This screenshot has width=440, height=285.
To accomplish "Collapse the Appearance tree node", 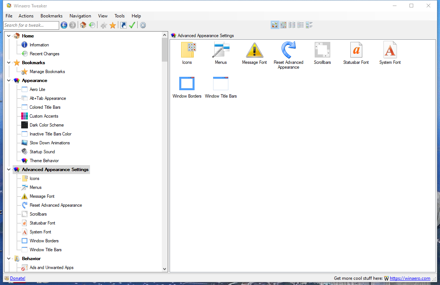I will [x=9, y=81].
